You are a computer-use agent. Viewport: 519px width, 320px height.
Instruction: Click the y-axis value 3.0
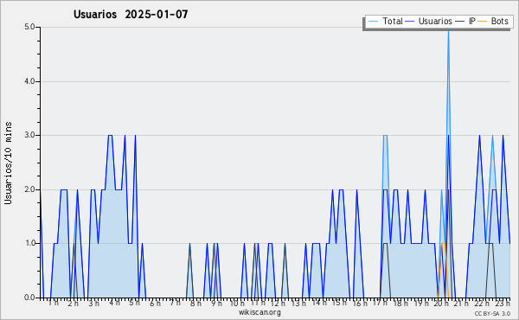click(x=29, y=135)
